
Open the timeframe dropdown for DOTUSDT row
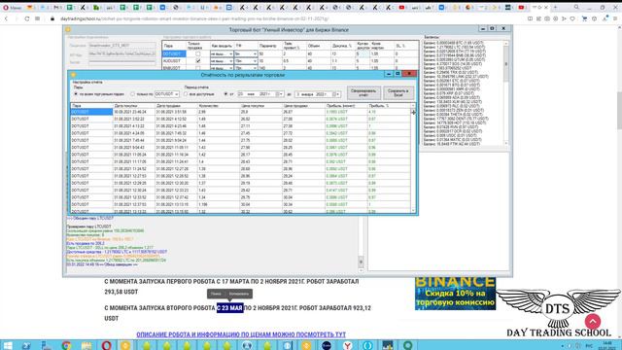[246, 53]
